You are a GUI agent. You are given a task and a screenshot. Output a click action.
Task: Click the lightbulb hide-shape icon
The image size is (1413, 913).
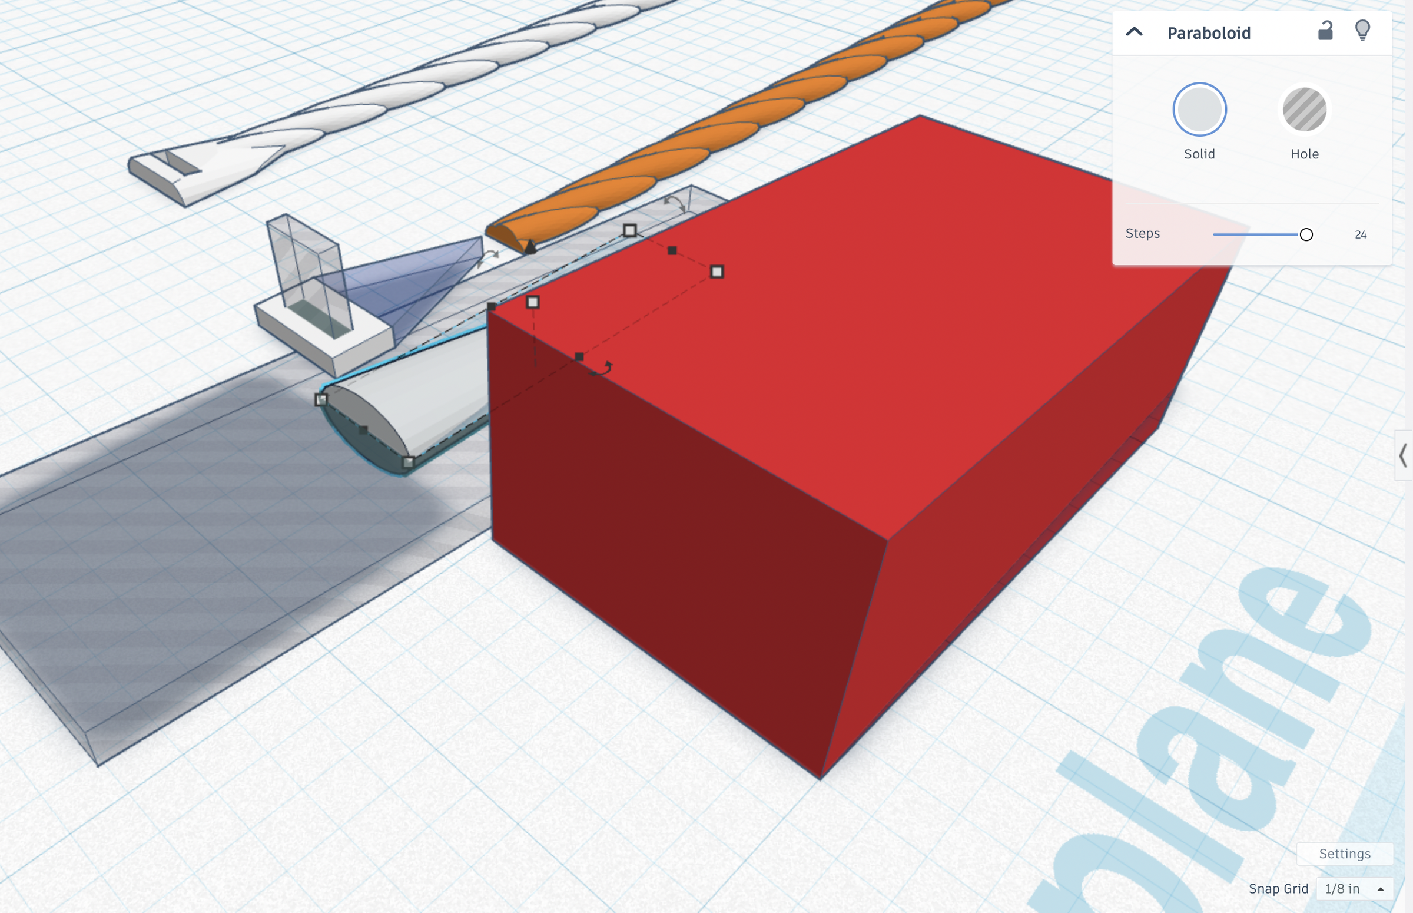[1362, 29]
